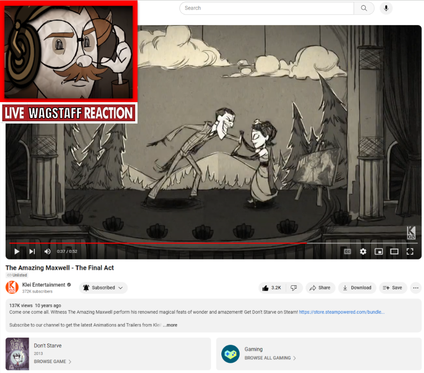Viewport: 424px width, 373px height.
Task: Open the Don't Starve game thumbnail
Action: [x=17, y=354]
